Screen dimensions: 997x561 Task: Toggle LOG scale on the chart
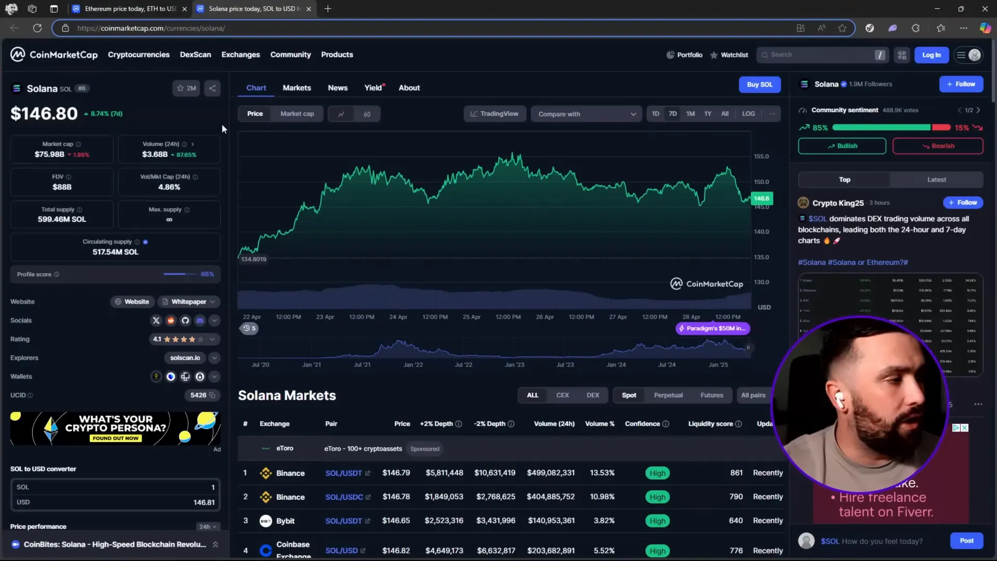(x=748, y=114)
